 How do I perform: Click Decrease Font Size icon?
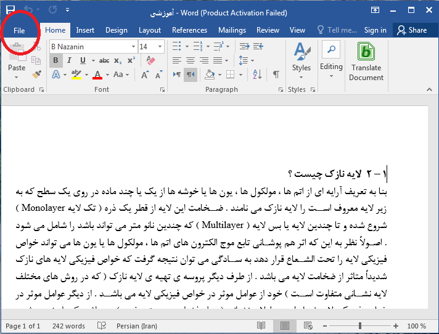point(158,75)
